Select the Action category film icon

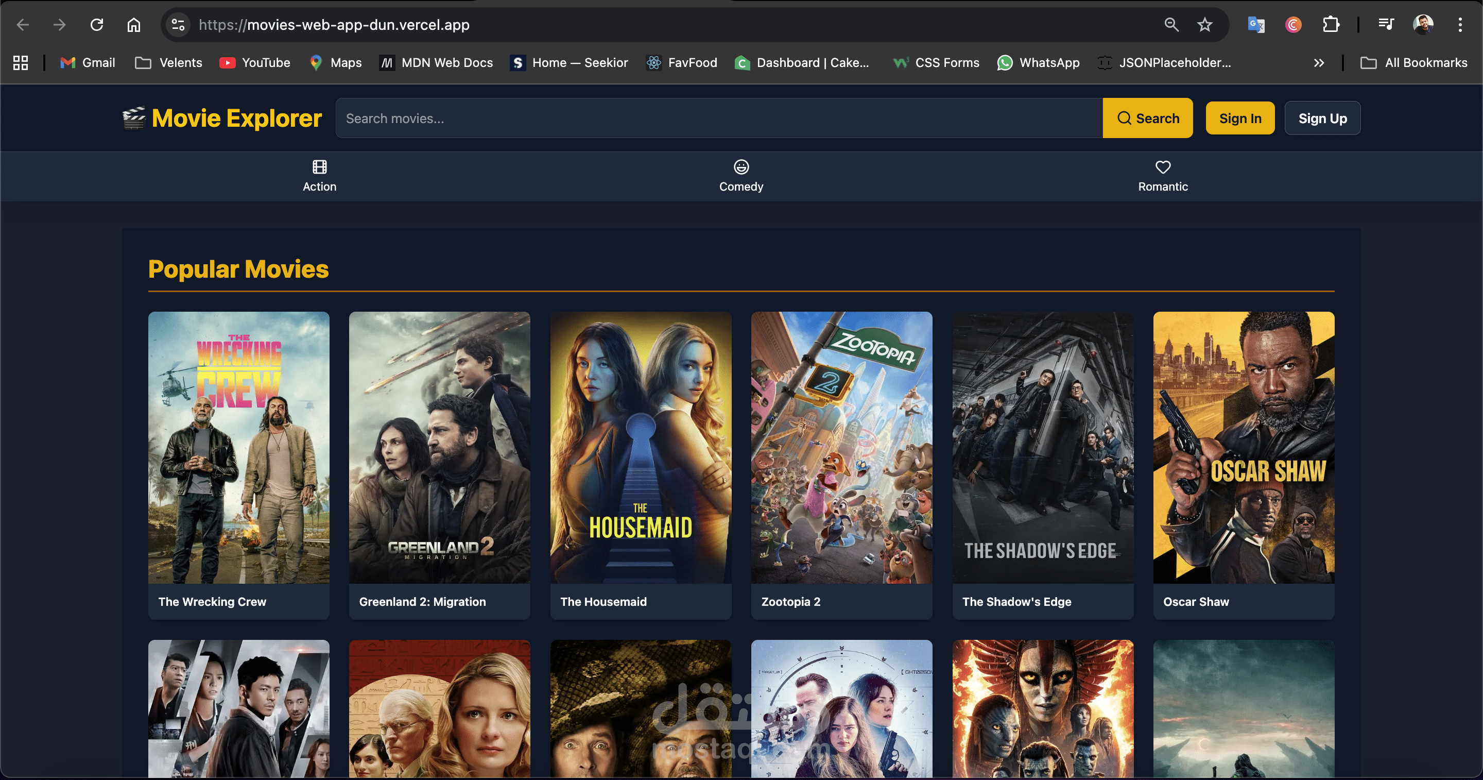[x=319, y=166]
